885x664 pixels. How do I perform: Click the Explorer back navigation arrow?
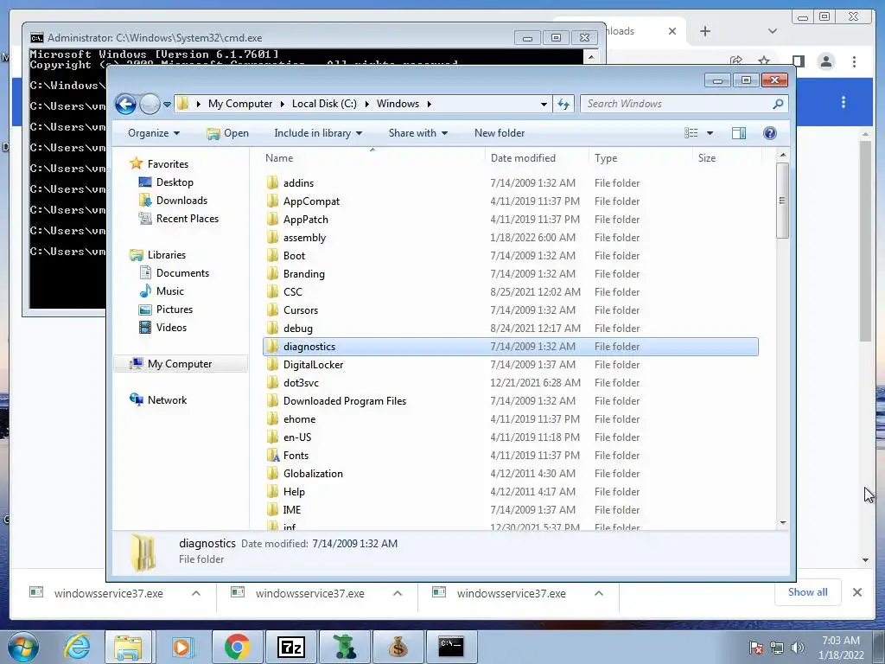(x=125, y=104)
